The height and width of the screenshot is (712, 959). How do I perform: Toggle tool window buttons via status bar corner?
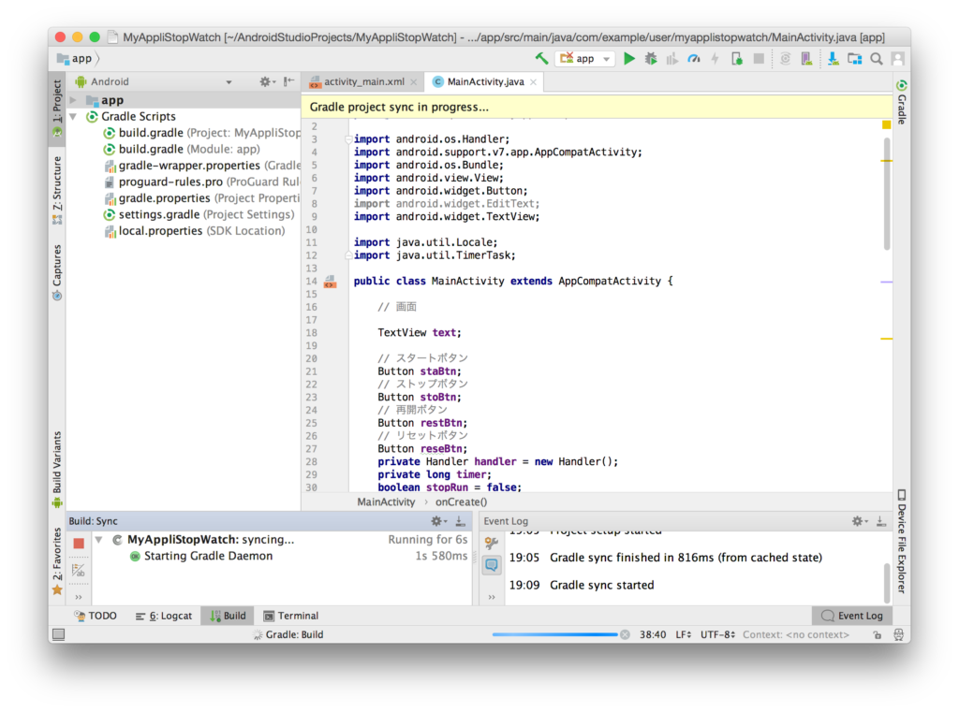point(59,634)
